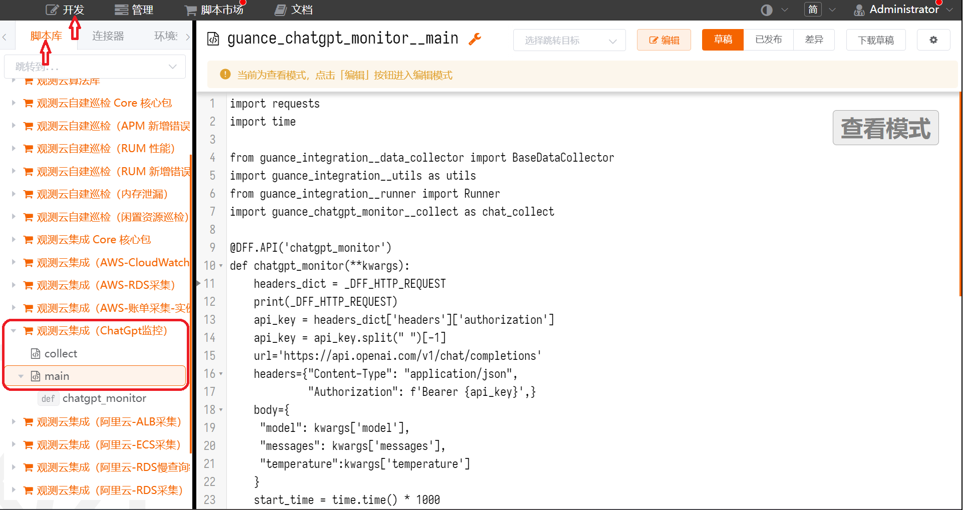Viewport: 963px width, 510px height.
Task: Click the main script file icon
Action: (x=36, y=376)
